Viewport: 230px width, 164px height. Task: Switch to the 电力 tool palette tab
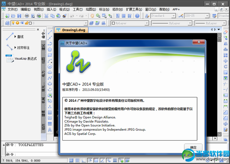pos(44,74)
